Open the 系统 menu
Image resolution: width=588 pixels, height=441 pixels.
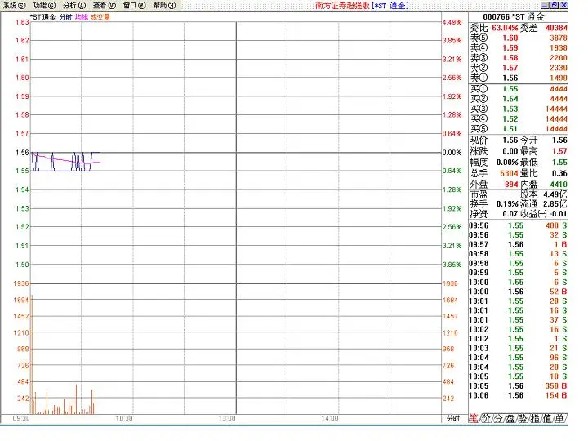pyautogui.click(x=15, y=5)
